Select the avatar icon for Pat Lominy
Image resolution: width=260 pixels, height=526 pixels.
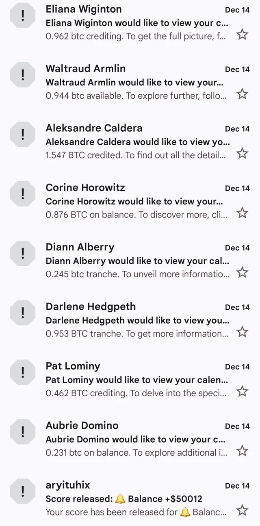coord(23,372)
